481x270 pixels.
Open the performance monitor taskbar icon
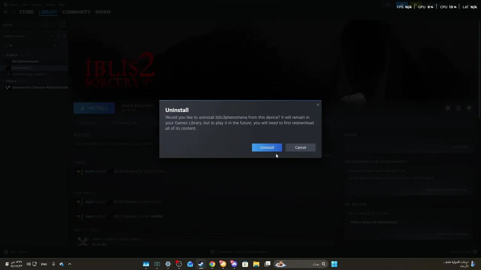click(146, 264)
